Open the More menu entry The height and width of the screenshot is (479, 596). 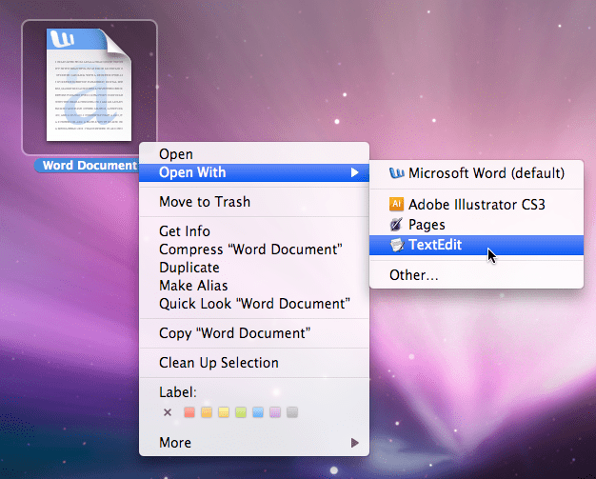click(x=254, y=443)
